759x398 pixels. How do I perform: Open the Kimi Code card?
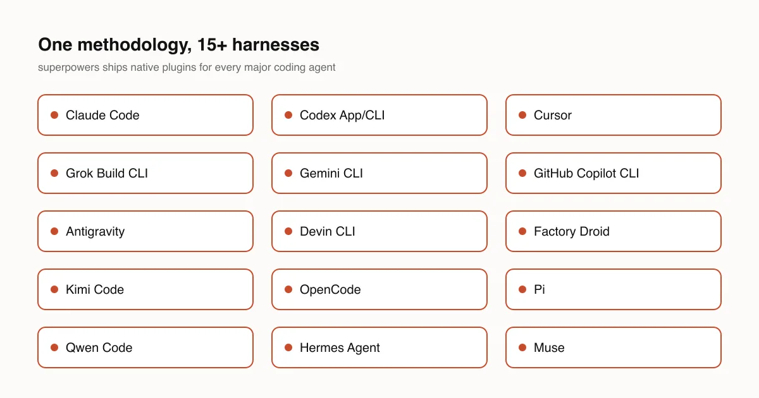145,289
